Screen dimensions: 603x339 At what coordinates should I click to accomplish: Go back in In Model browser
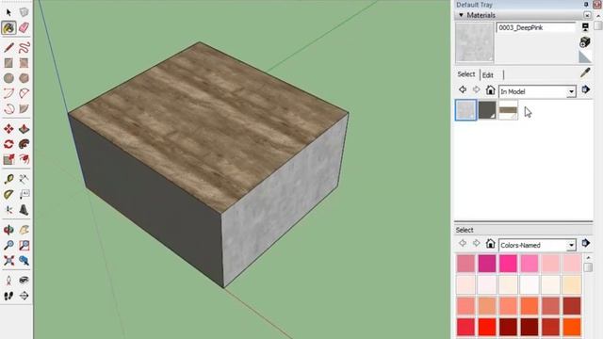pos(463,90)
